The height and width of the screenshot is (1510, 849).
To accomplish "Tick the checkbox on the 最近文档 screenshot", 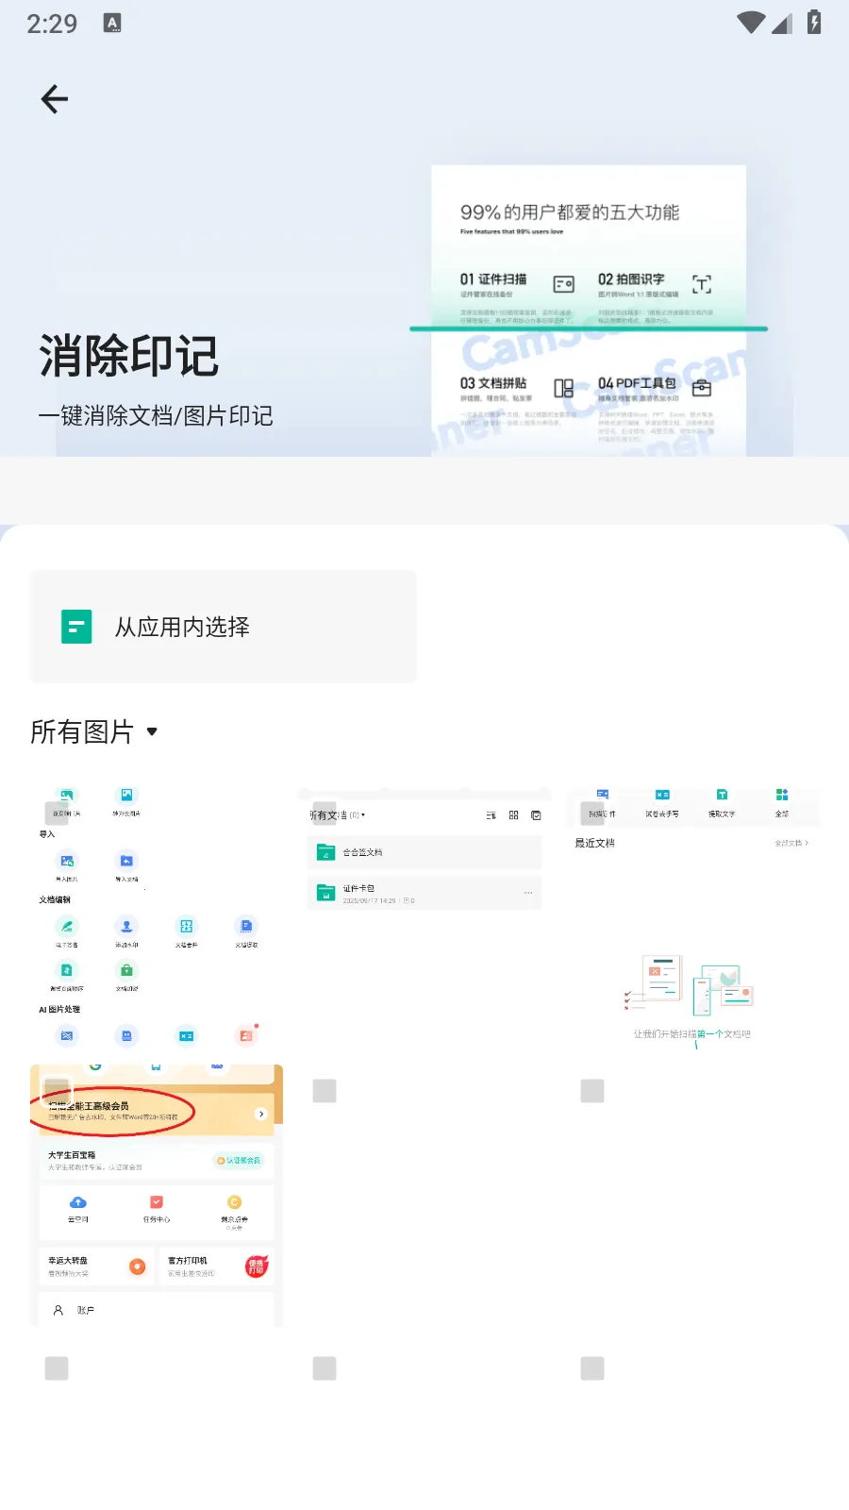I will 592,813.
